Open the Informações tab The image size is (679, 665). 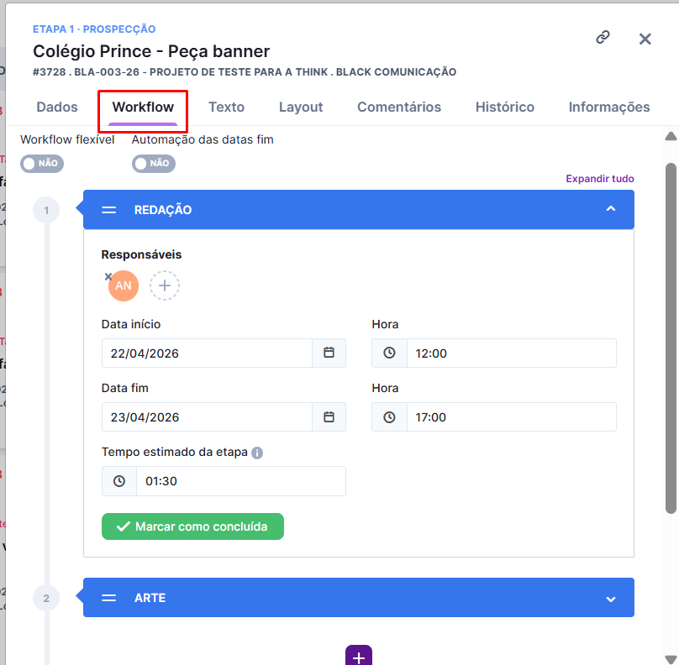point(609,107)
